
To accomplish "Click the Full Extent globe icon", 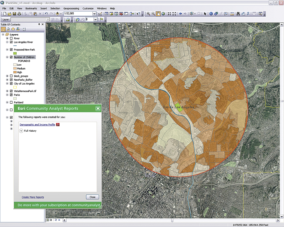I will tap(163, 14).
